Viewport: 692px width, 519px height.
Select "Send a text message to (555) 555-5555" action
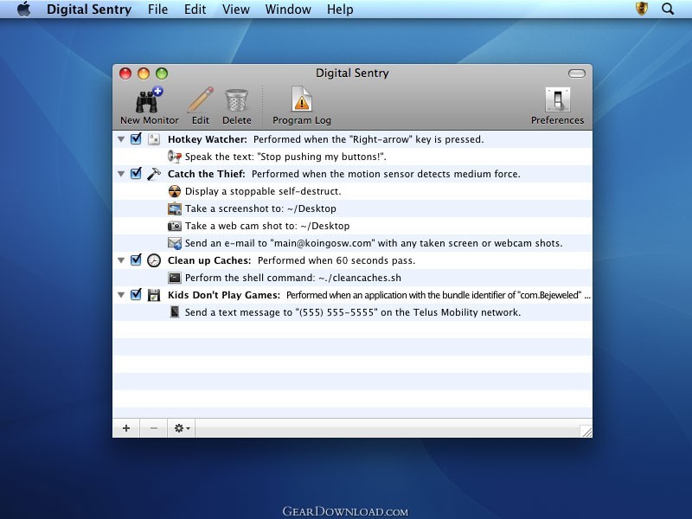tap(353, 312)
